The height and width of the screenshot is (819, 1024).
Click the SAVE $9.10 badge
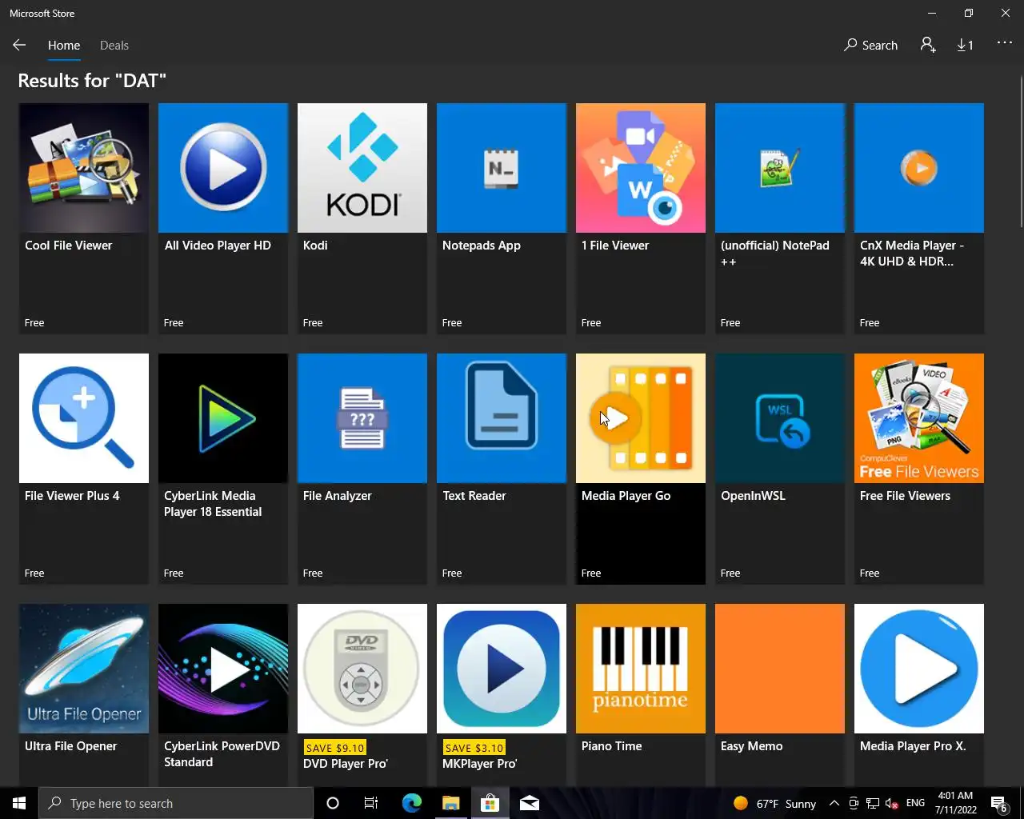point(335,748)
